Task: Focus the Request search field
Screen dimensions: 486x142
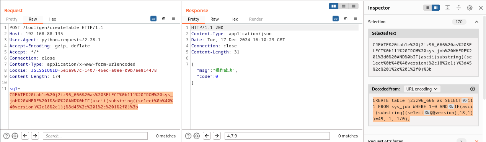Action: pos(95,136)
